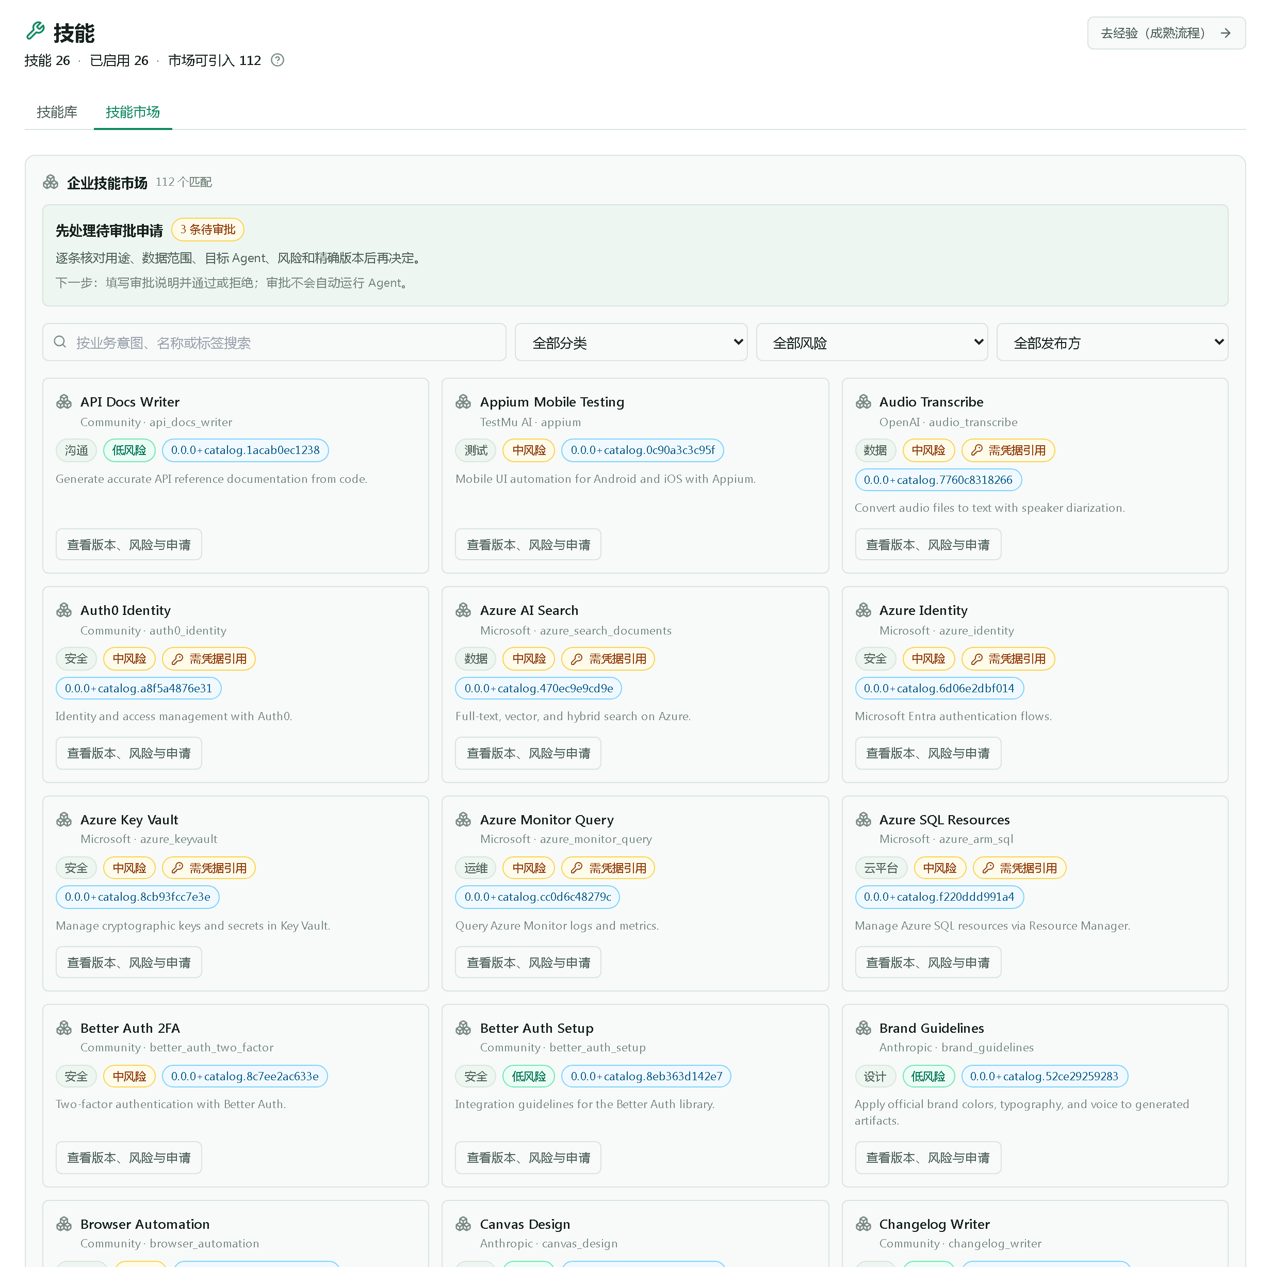Image resolution: width=1271 pixels, height=1267 pixels.
Task: Click the magnifier icon in the search box
Action: pyautogui.click(x=60, y=342)
